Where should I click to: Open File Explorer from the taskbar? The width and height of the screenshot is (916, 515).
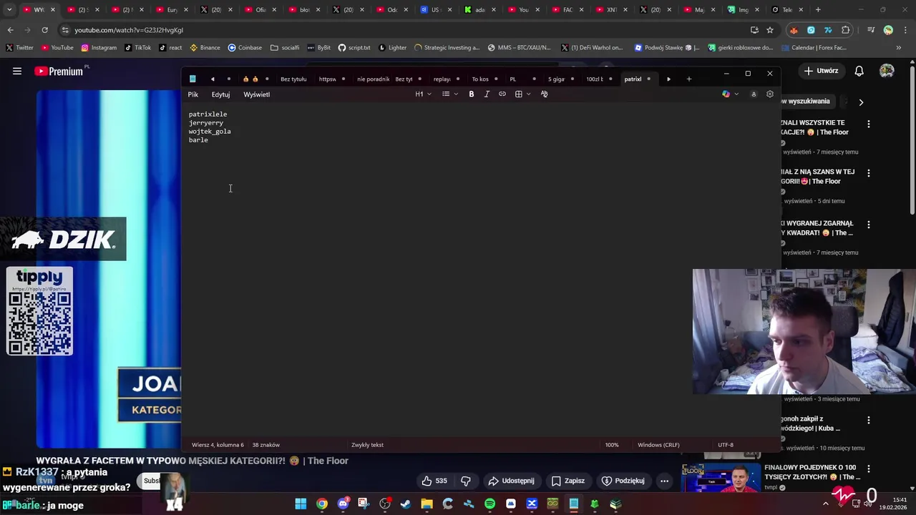pyautogui.click(x=427, y=504)
